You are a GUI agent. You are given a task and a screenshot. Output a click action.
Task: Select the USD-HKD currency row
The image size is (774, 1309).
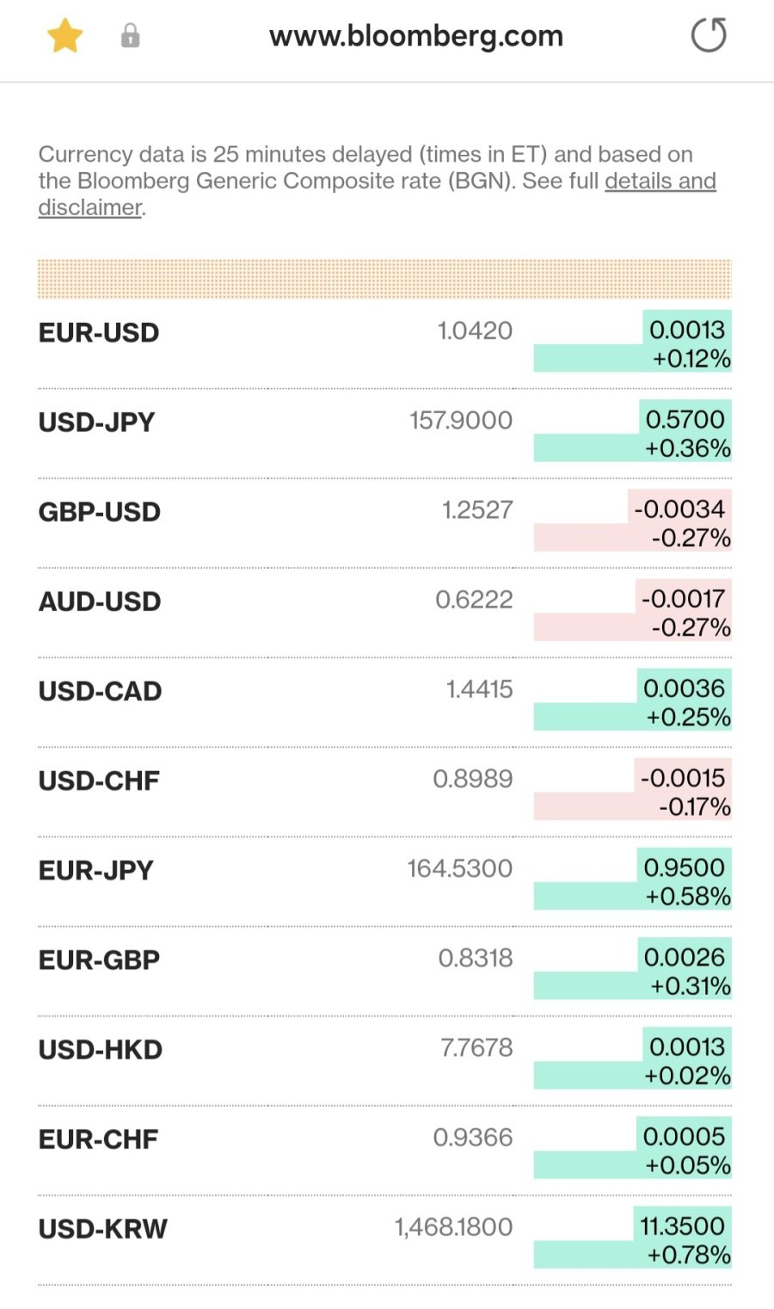point(101,1050)
